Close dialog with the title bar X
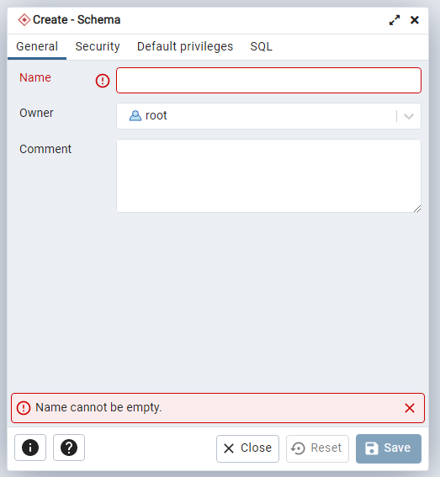 pyautogui.click(x=415, y=20)
